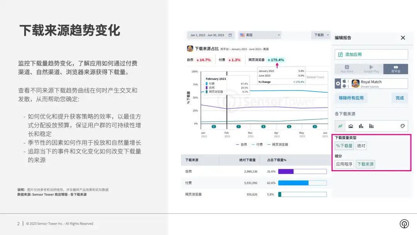Toggle the 自然 legend series

[241, 145]
